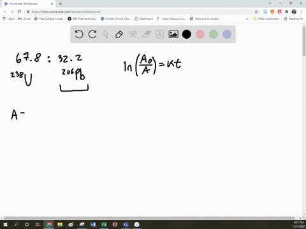
Task: Open the 882 Free hand-dra bookmark
Action: (x=82, y=18)
